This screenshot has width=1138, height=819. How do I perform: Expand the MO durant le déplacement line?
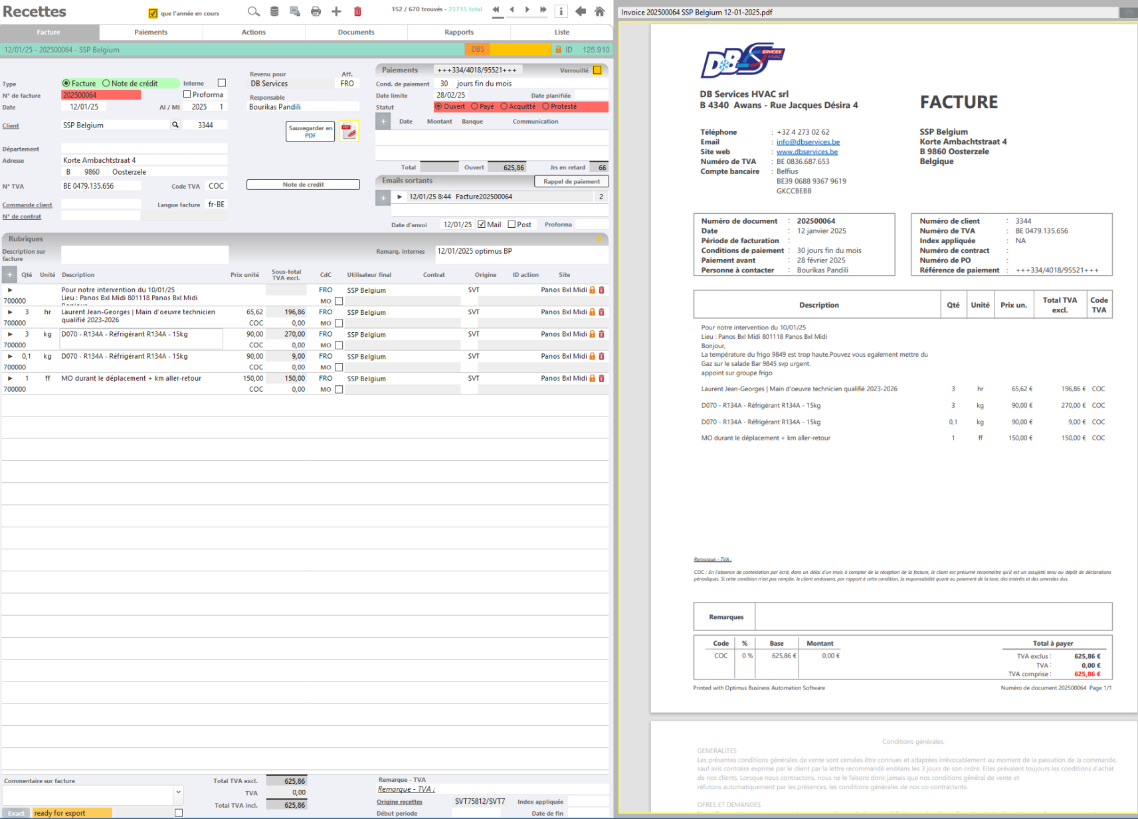tap(10, 379)
